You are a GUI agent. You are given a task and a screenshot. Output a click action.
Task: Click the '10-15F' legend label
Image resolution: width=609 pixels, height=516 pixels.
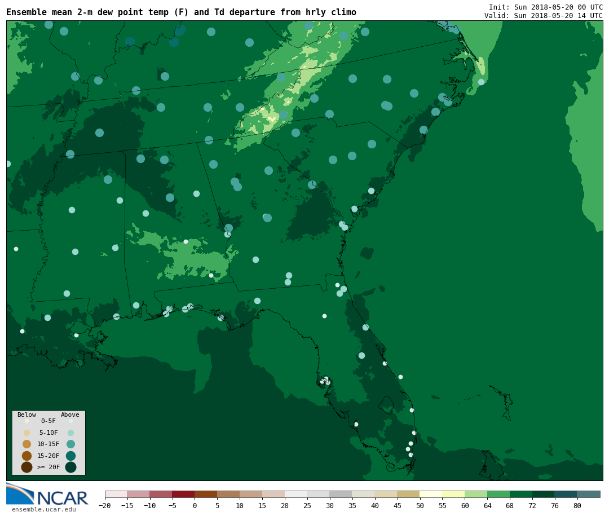click(48, 444)
